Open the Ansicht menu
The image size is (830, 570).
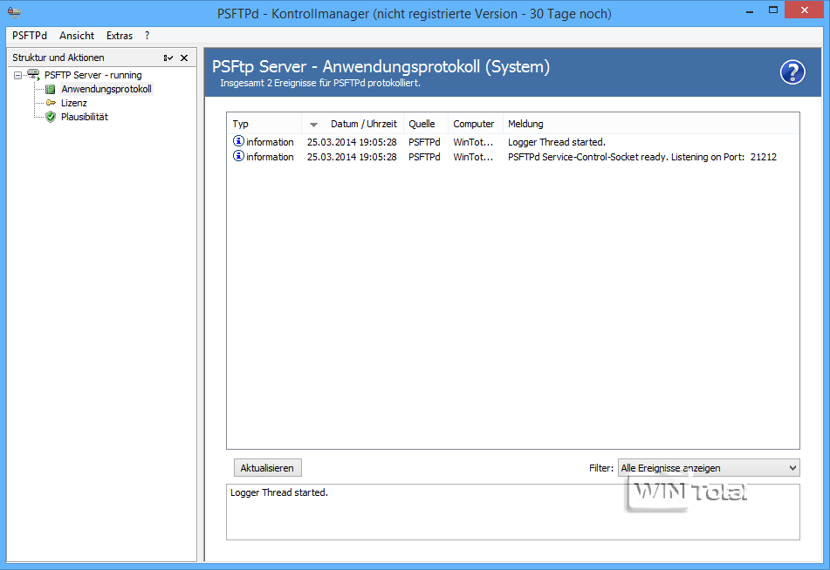[77, 36]
